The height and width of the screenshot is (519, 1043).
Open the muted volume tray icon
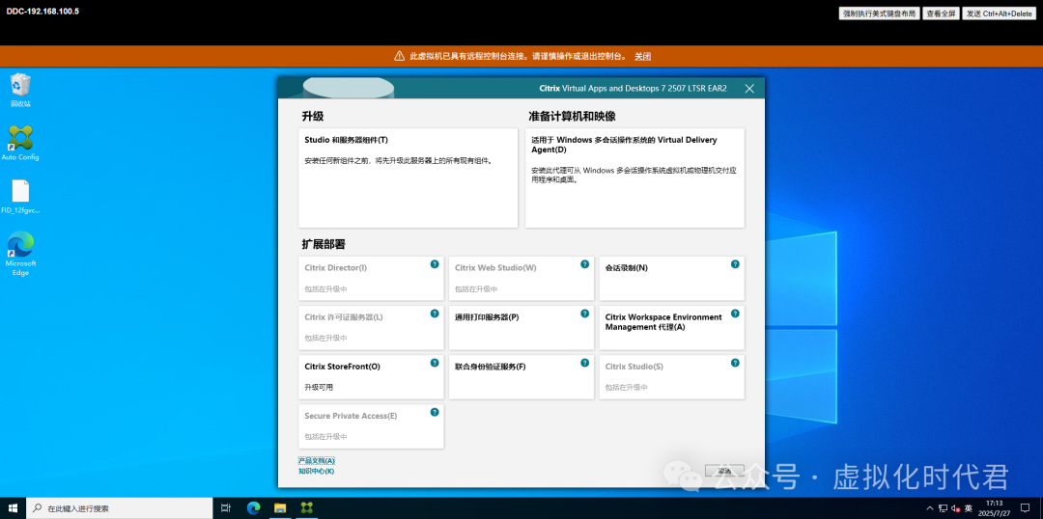click(x=954, y=508)
